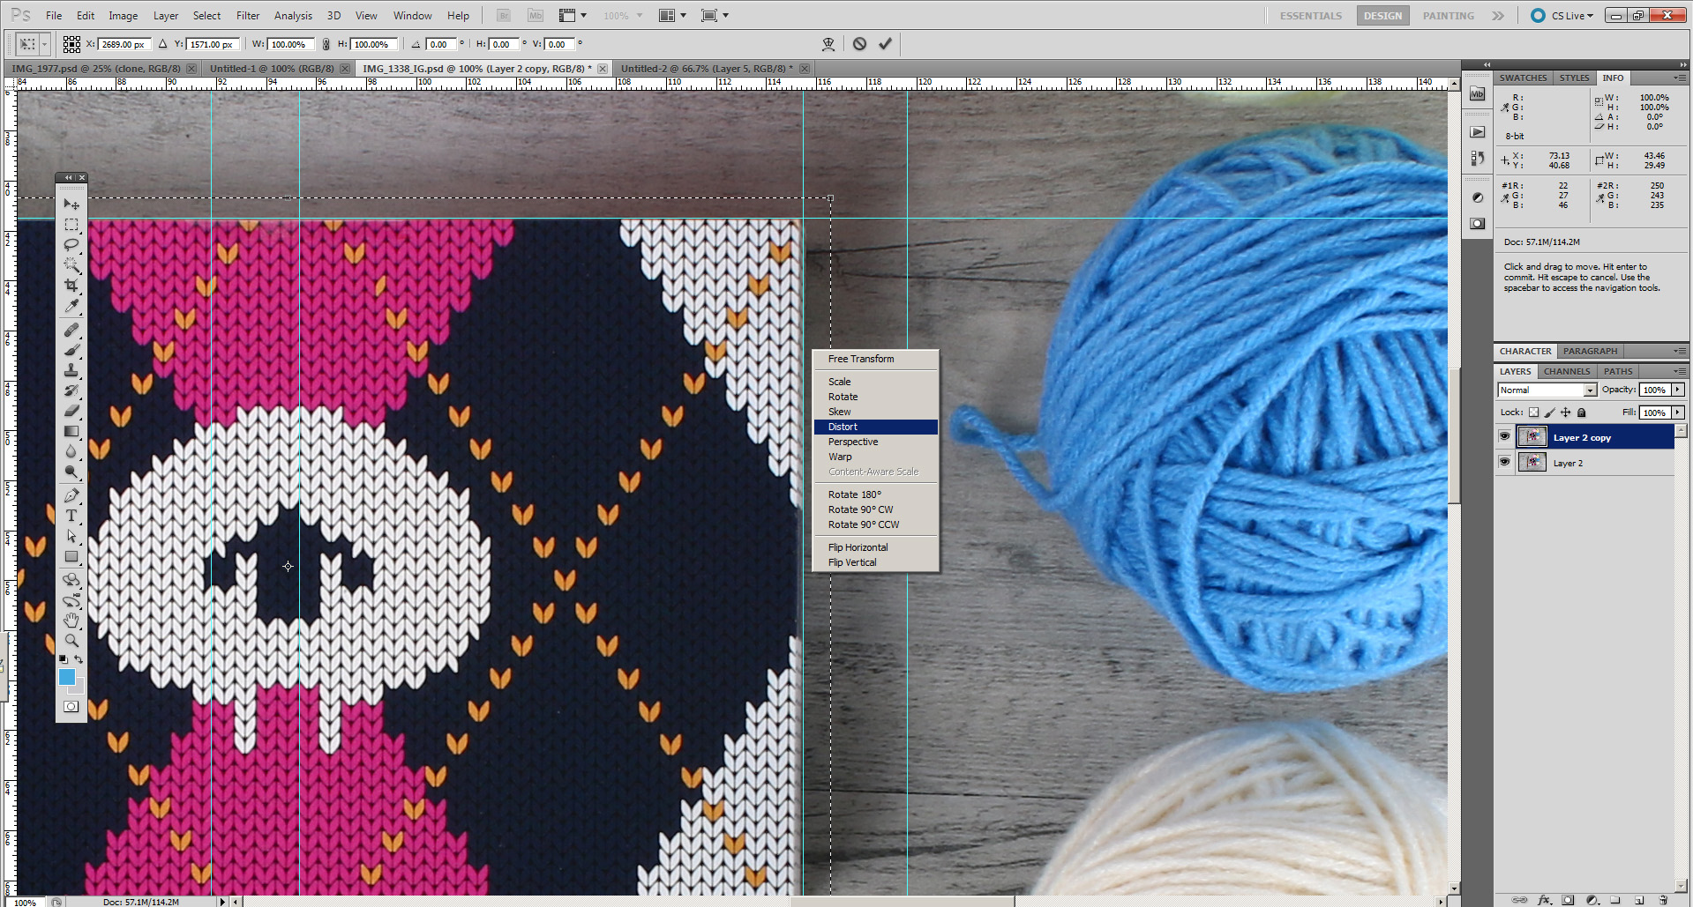Select the 3D Object Rotate tool

click(71, 580)
